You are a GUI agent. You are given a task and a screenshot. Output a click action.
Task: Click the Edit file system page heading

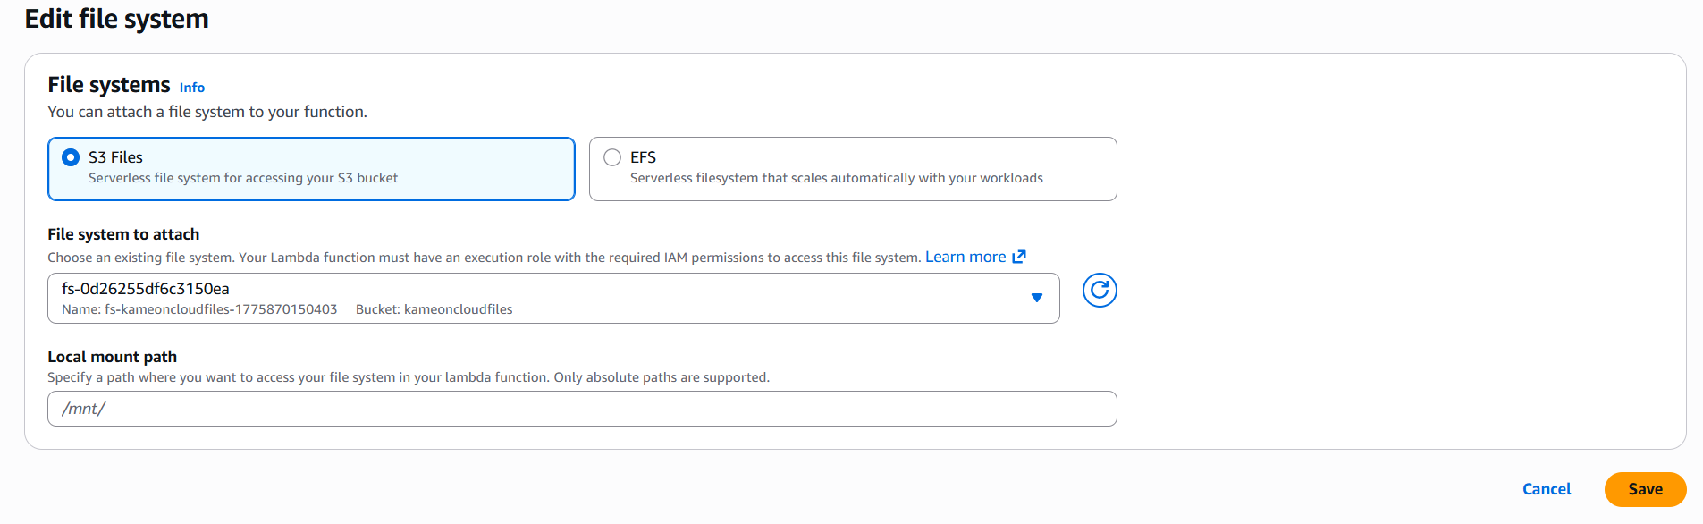tap(116, 19)
